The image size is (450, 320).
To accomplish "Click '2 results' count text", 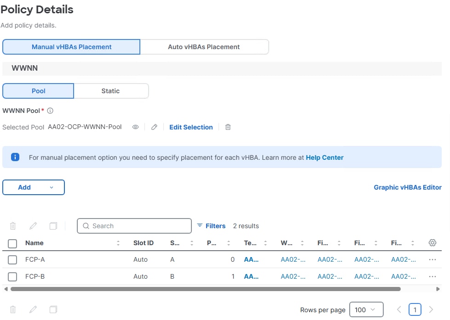I will coord(246,226).
